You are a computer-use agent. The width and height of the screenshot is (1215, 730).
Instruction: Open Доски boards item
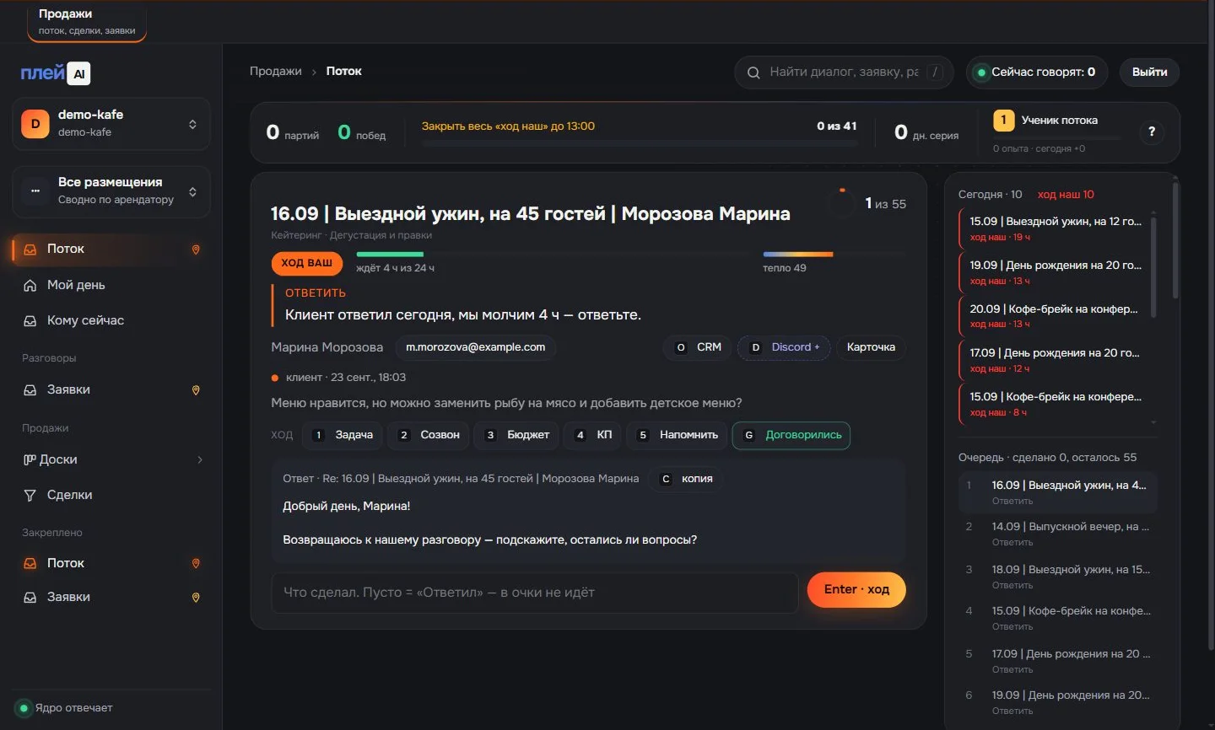pos(111,459)
